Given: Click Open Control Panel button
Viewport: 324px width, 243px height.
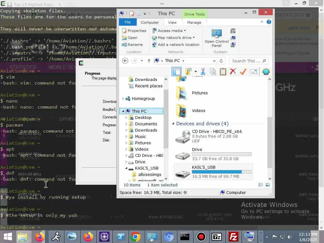Looking at the screenshot, I should [x=216, y=38].
